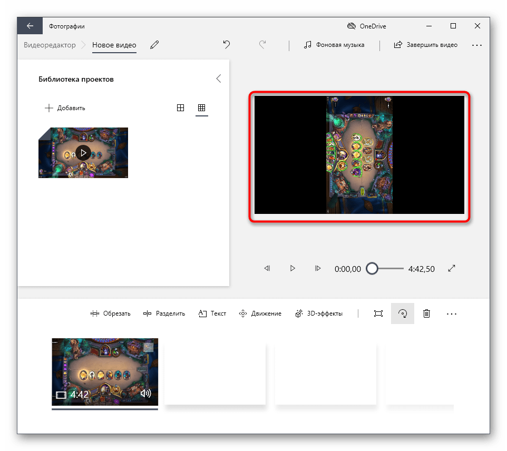Open the Фоновая музыка option
507x451 pixels.
[334, 45]
